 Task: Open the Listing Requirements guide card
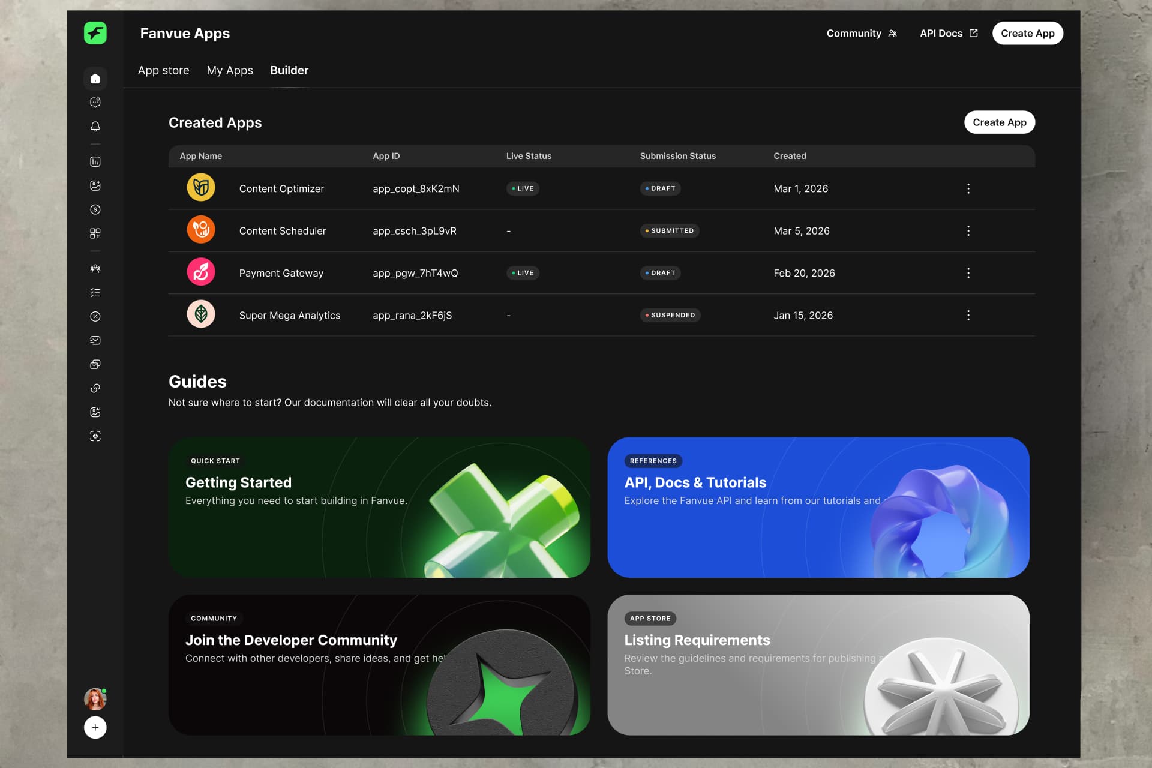pos(818,665)
